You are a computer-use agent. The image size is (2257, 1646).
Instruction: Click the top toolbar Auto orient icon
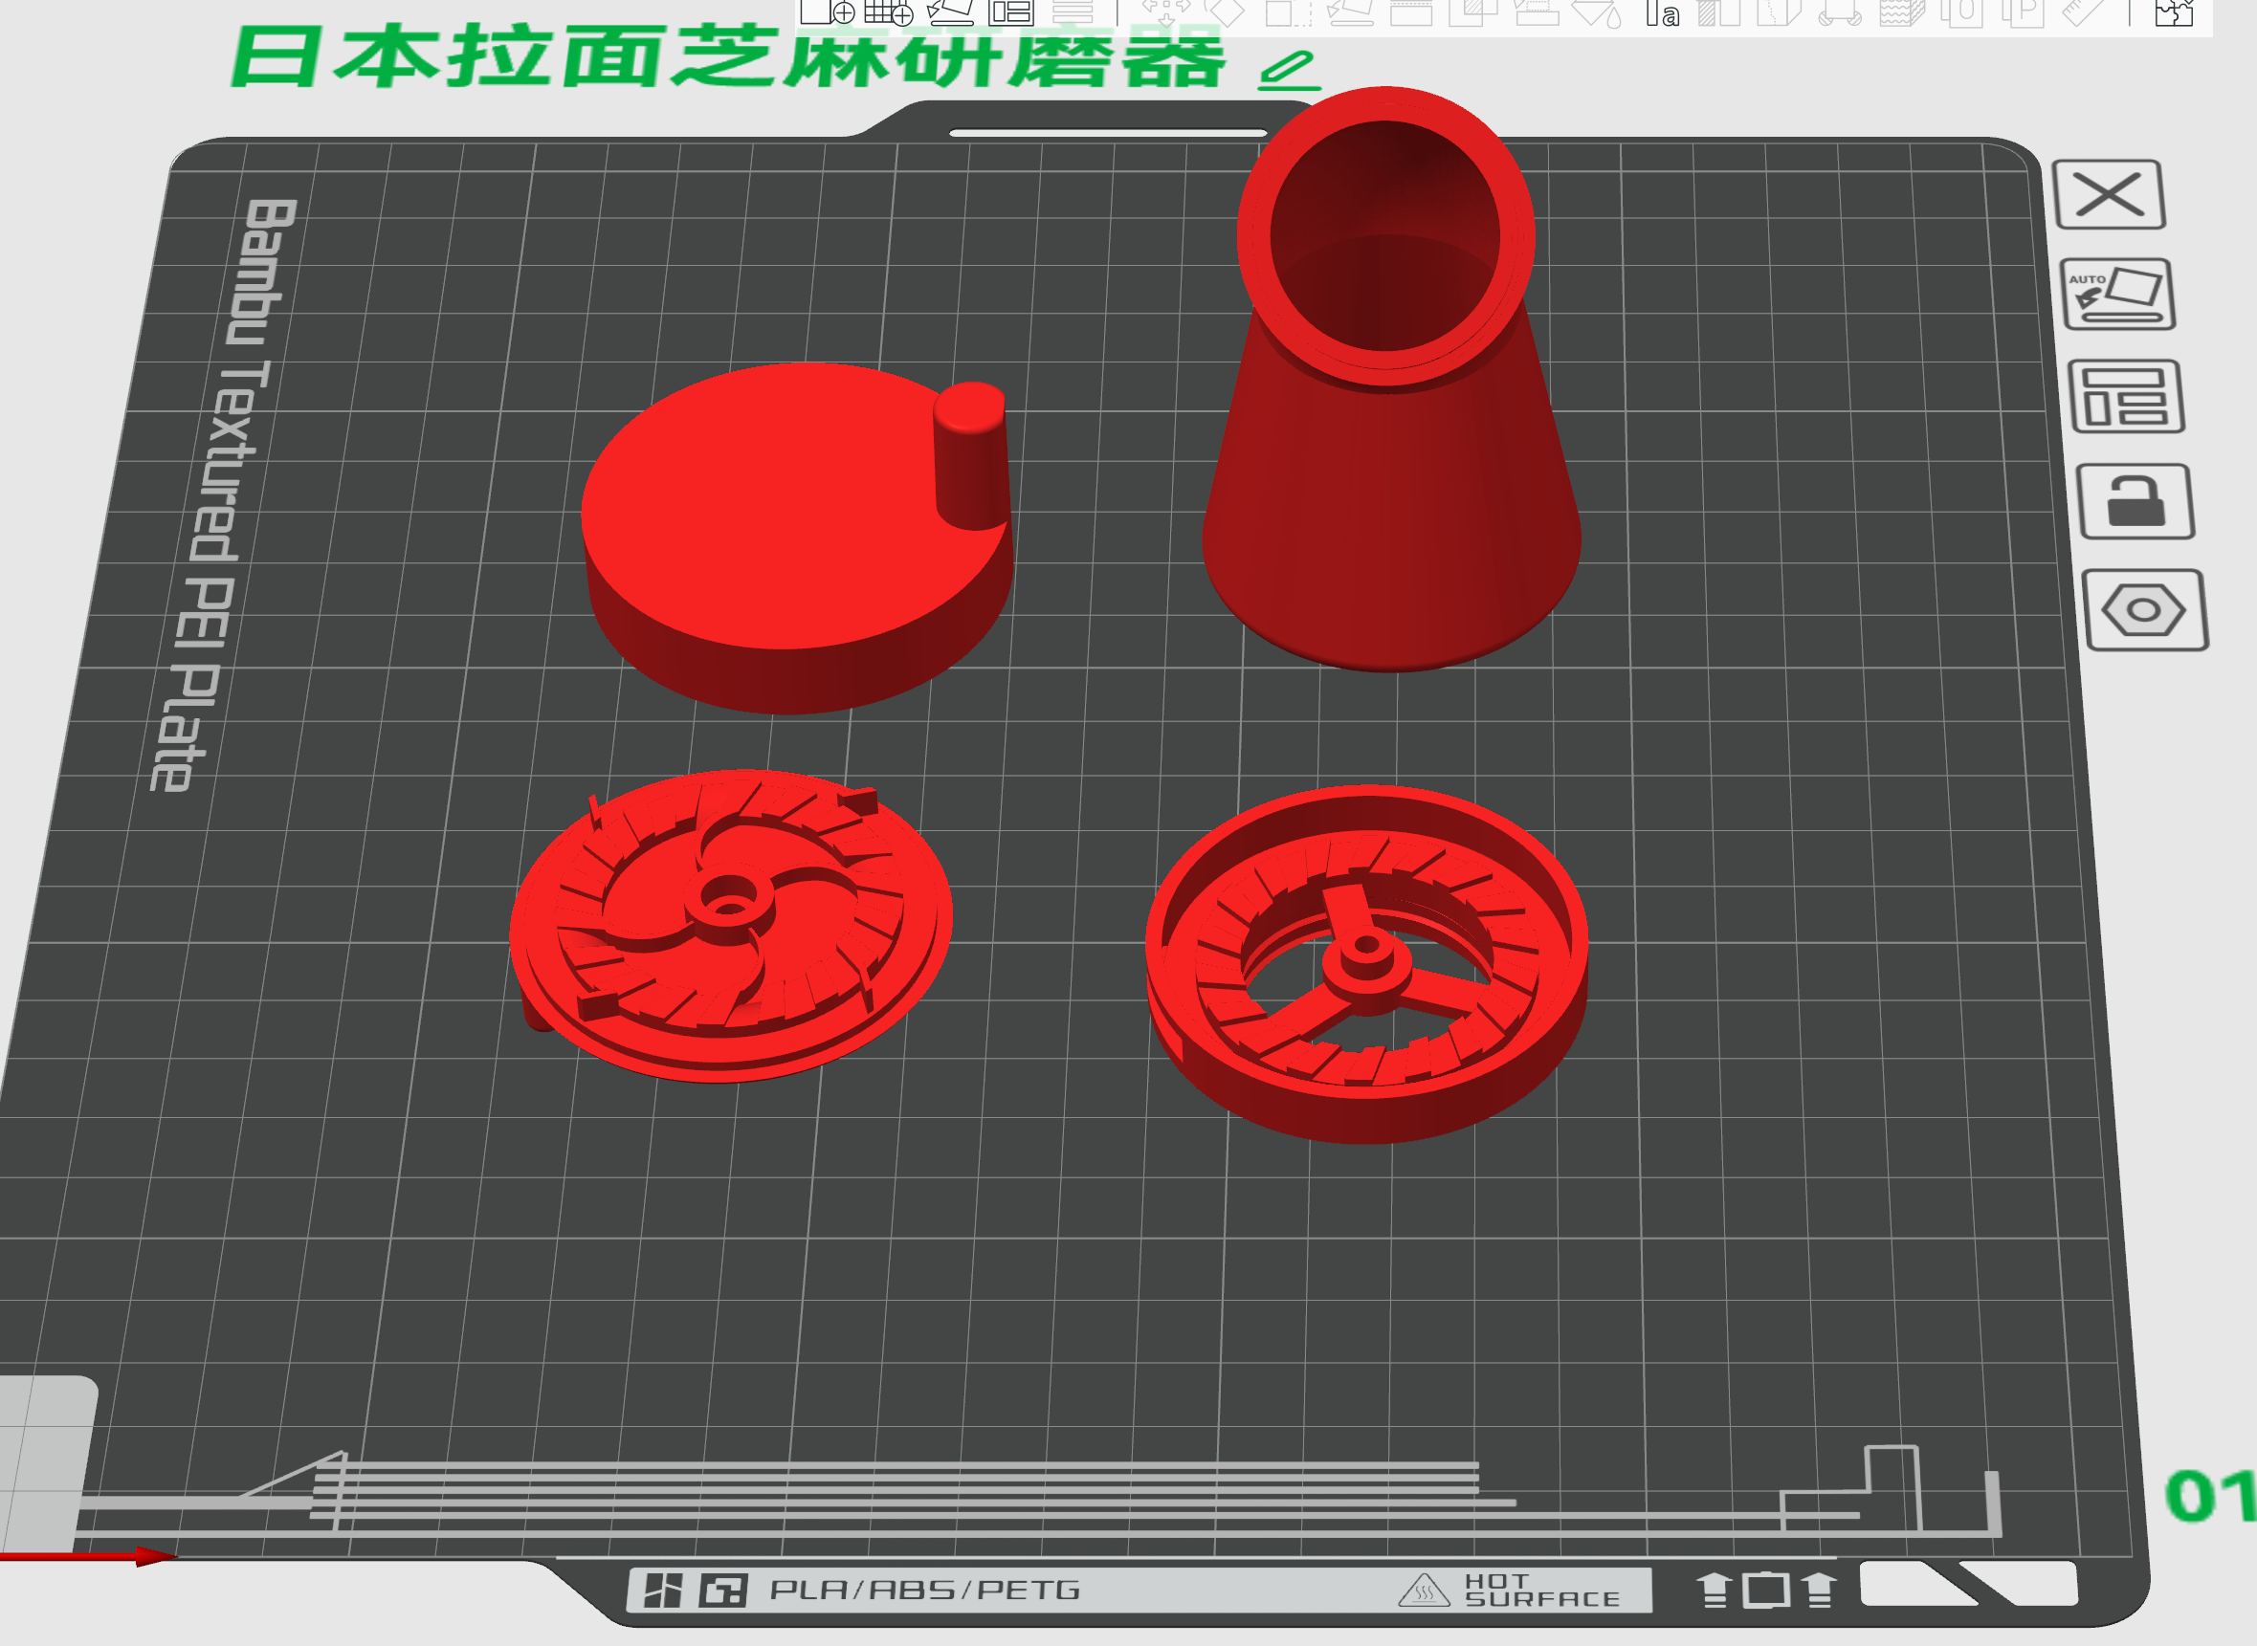click(950, 12)
